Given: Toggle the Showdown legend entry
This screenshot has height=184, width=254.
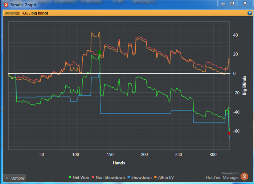Looking at the screenshot, I should click(139, 177).
